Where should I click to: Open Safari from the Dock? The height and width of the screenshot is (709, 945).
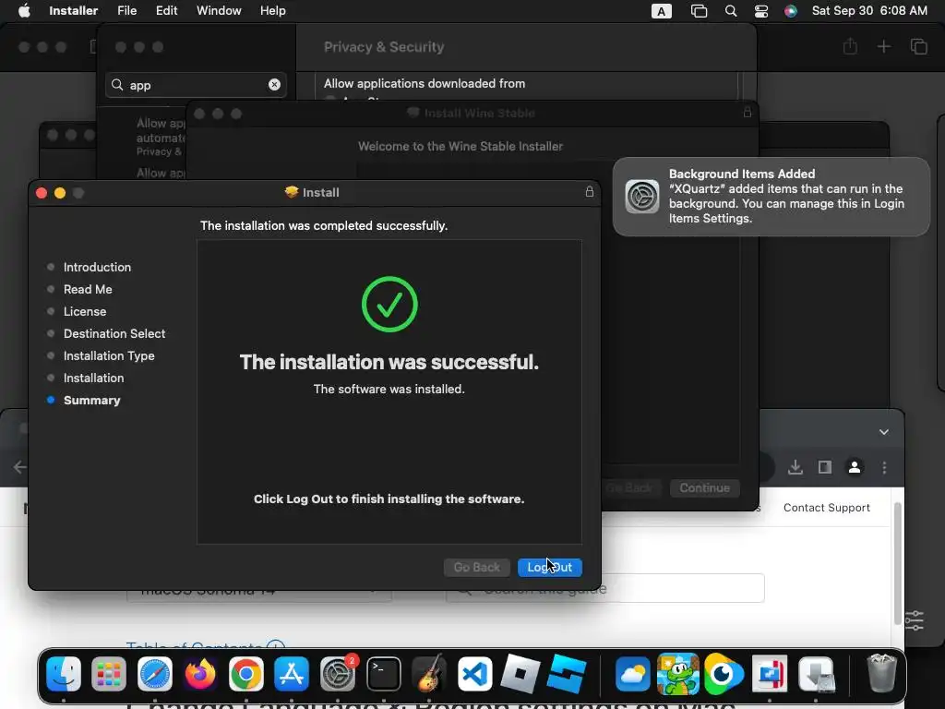[x=155, y=673]
